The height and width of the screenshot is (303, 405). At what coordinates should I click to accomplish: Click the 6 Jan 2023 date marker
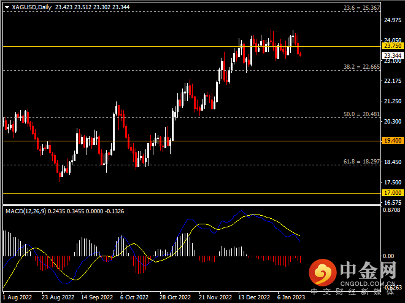[291, 297]
